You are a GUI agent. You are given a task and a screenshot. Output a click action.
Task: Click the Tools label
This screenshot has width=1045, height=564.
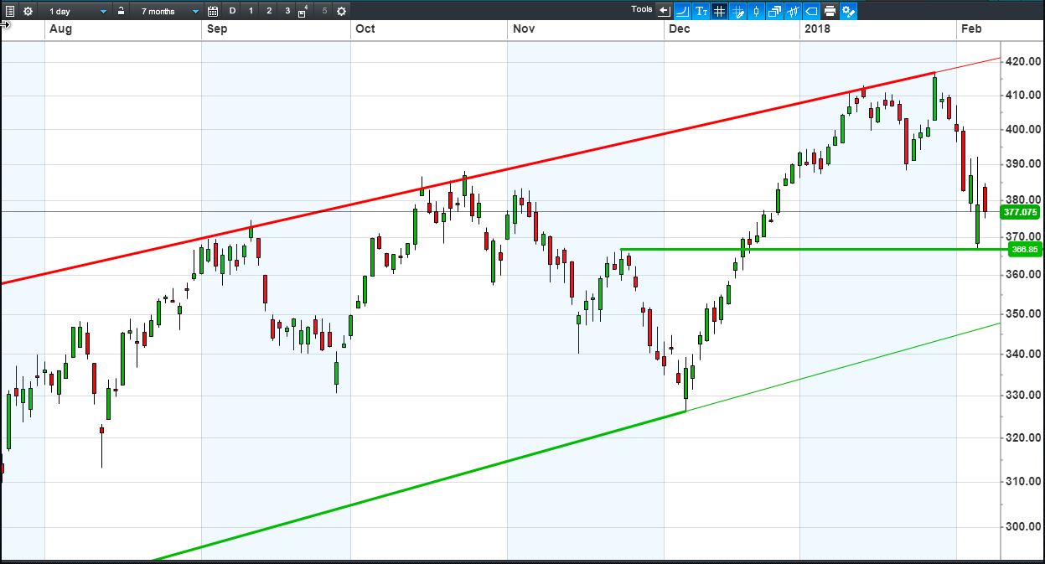[x=642, y=9]
